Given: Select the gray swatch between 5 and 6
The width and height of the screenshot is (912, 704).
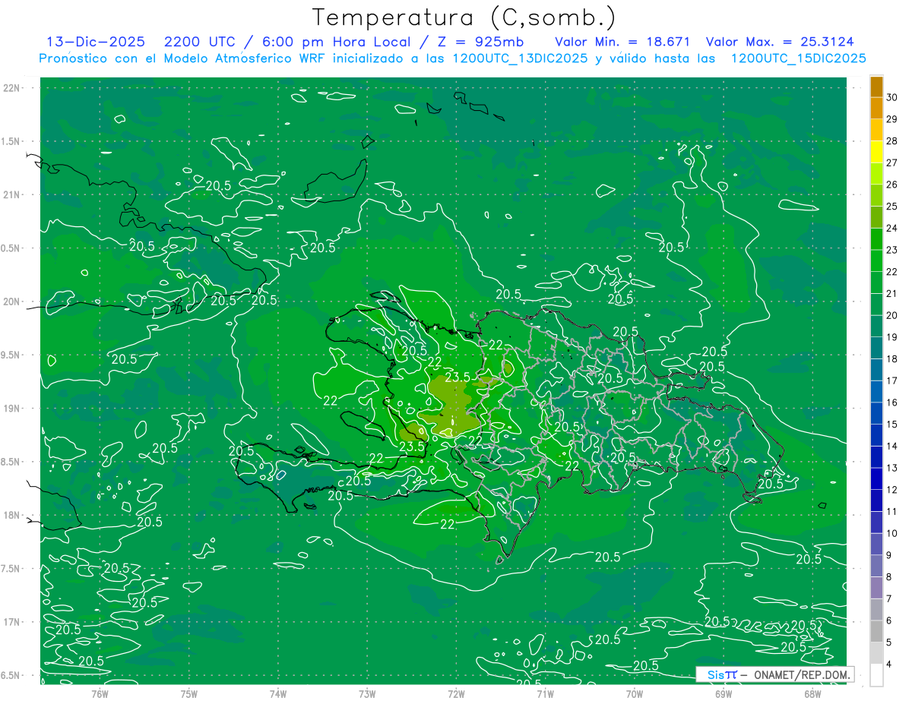Looking at the screenshot, I should coord(876,631).
